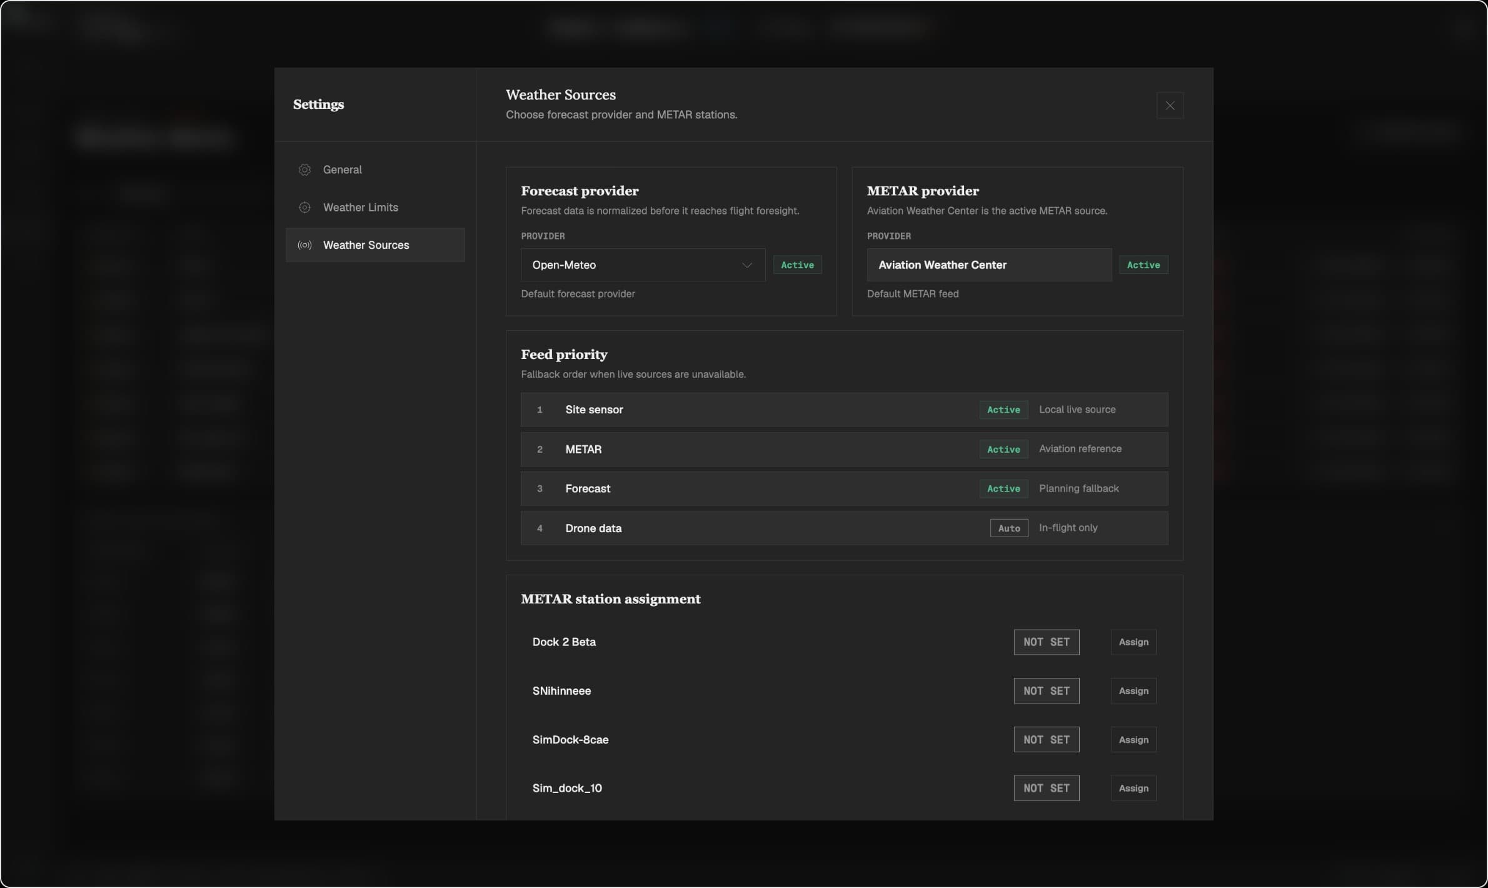Screen dimensions: 1488x888
Task: Assign a METAR station to SNihinneee
Action: click(1133, 691)
